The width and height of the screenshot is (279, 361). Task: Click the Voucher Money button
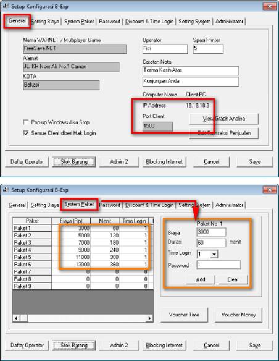tap(238, 315)
